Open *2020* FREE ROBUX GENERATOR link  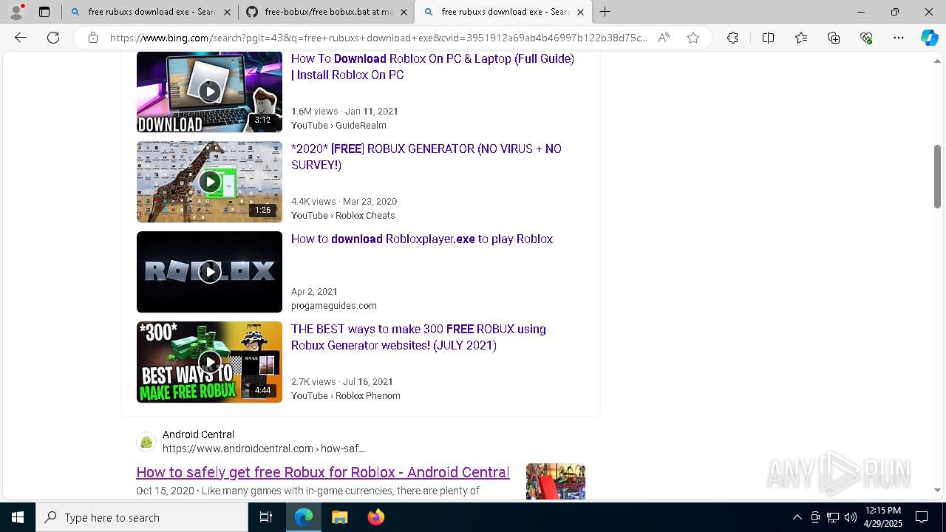point(426,157)
